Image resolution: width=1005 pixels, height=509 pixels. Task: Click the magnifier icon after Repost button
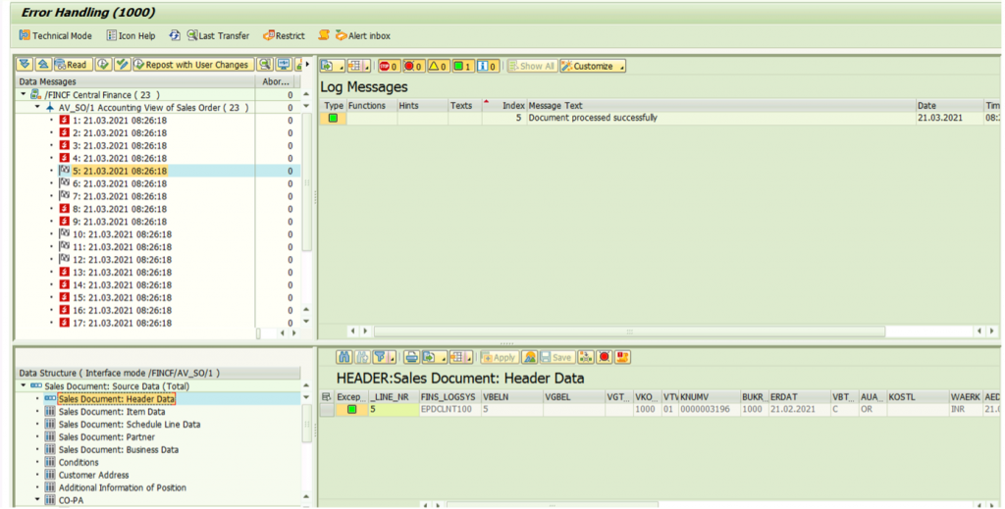point(264,65)
